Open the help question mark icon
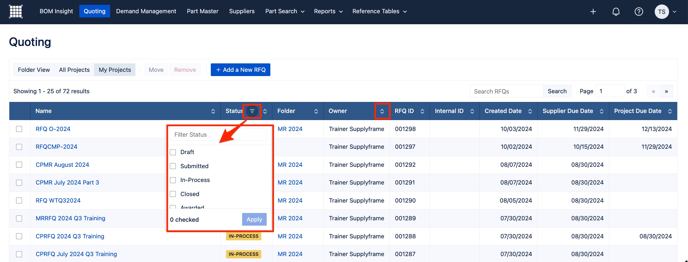 [639, 12]
